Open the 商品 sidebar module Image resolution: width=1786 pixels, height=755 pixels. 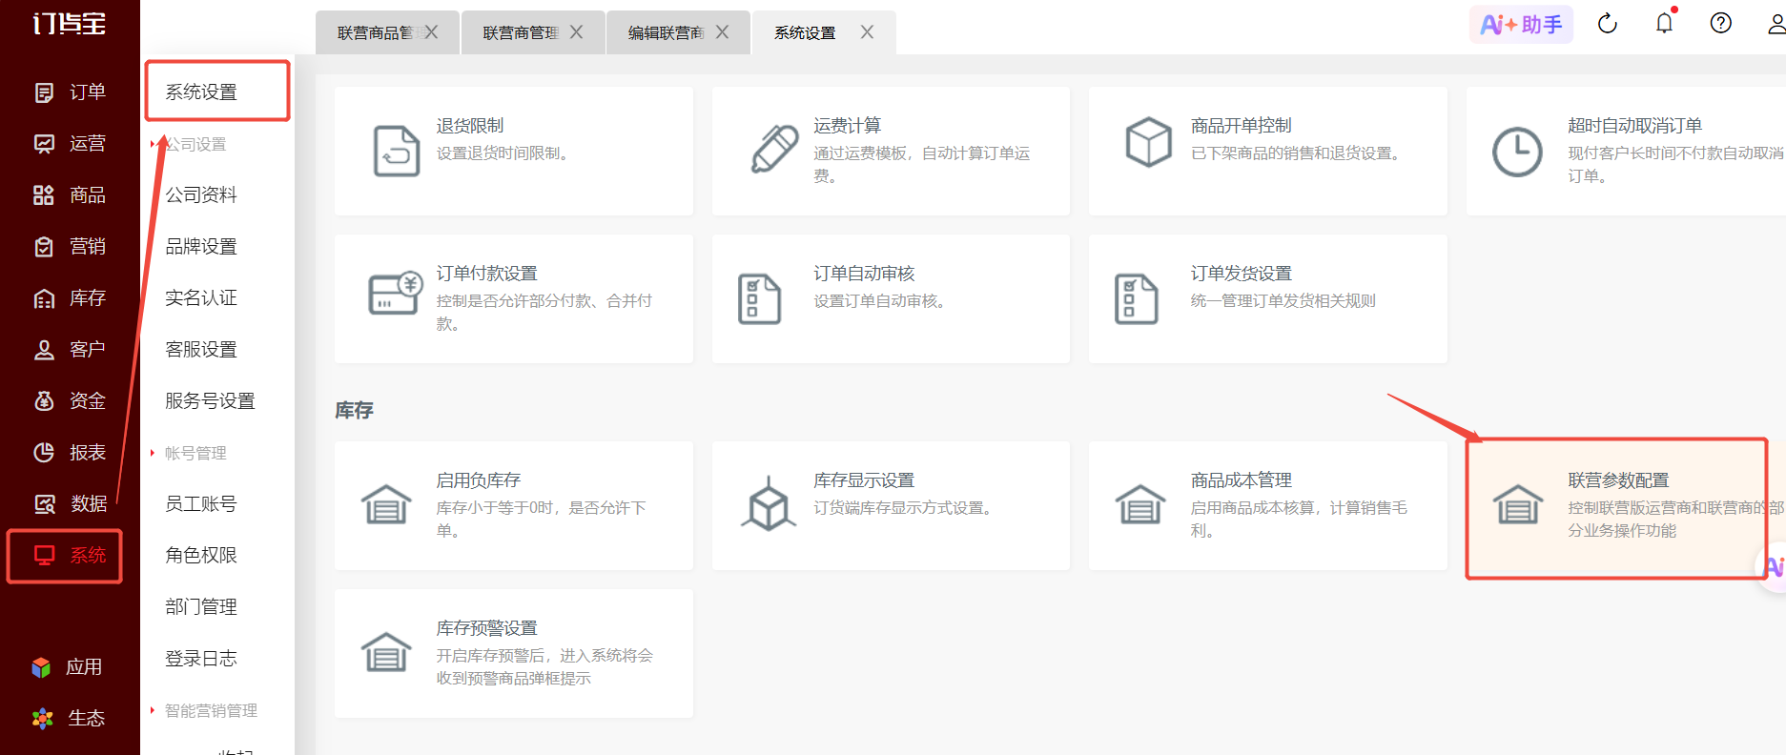(x=70, y=195)
